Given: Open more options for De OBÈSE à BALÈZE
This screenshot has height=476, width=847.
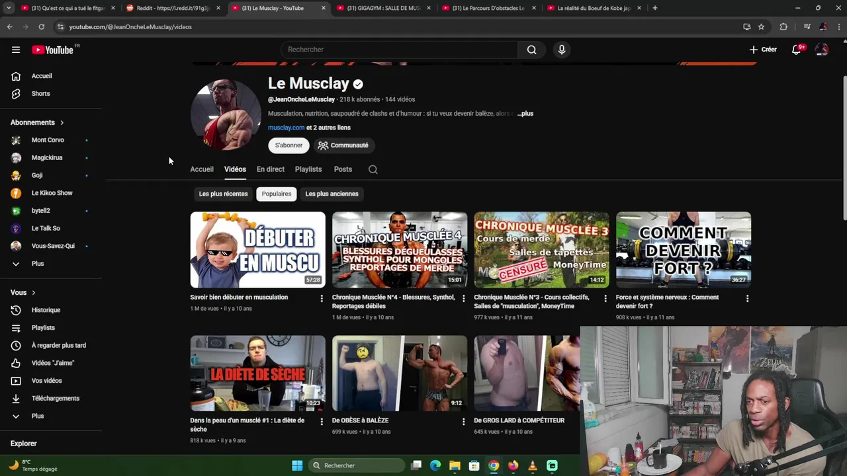Looking at the screenshot, I should (x=463, y=422).
